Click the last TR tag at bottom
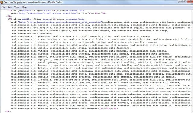Image resolution: width=193 pixels, height=113 pixels. tap(8, 112)
